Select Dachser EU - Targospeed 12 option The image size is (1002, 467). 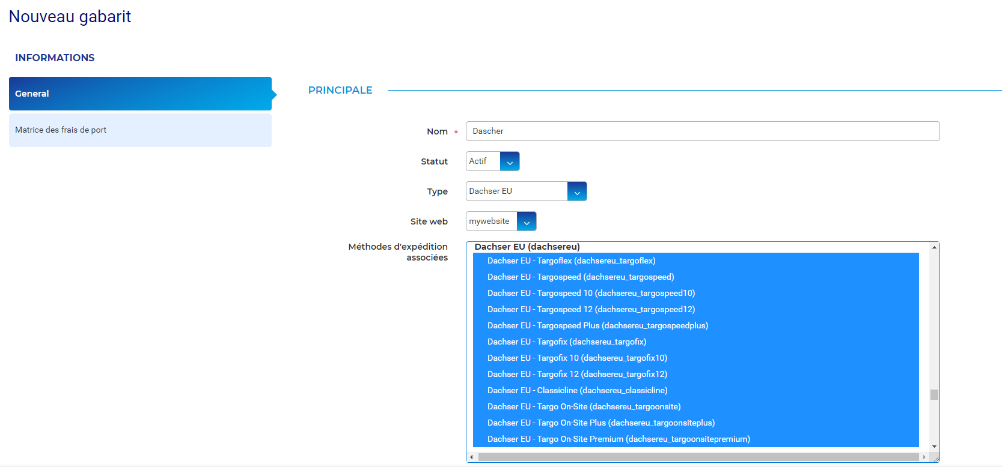pyautogui.click(x=696, y=309)
